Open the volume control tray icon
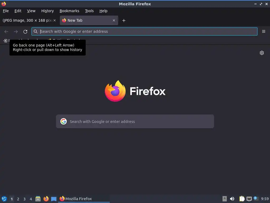 [232, 199]
